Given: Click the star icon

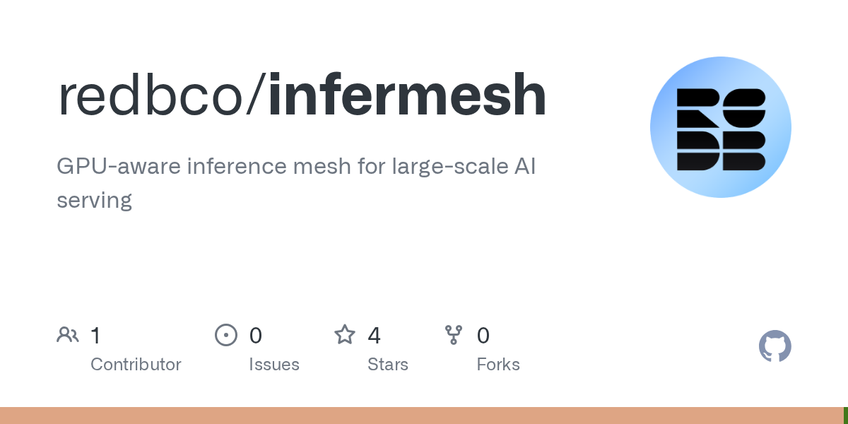Looking at the screenshot, I should pyautogui.click(x=345, y=334).
